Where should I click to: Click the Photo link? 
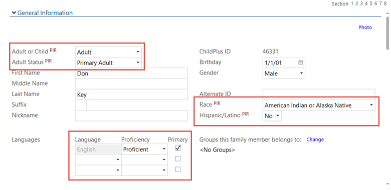[365, 27]
